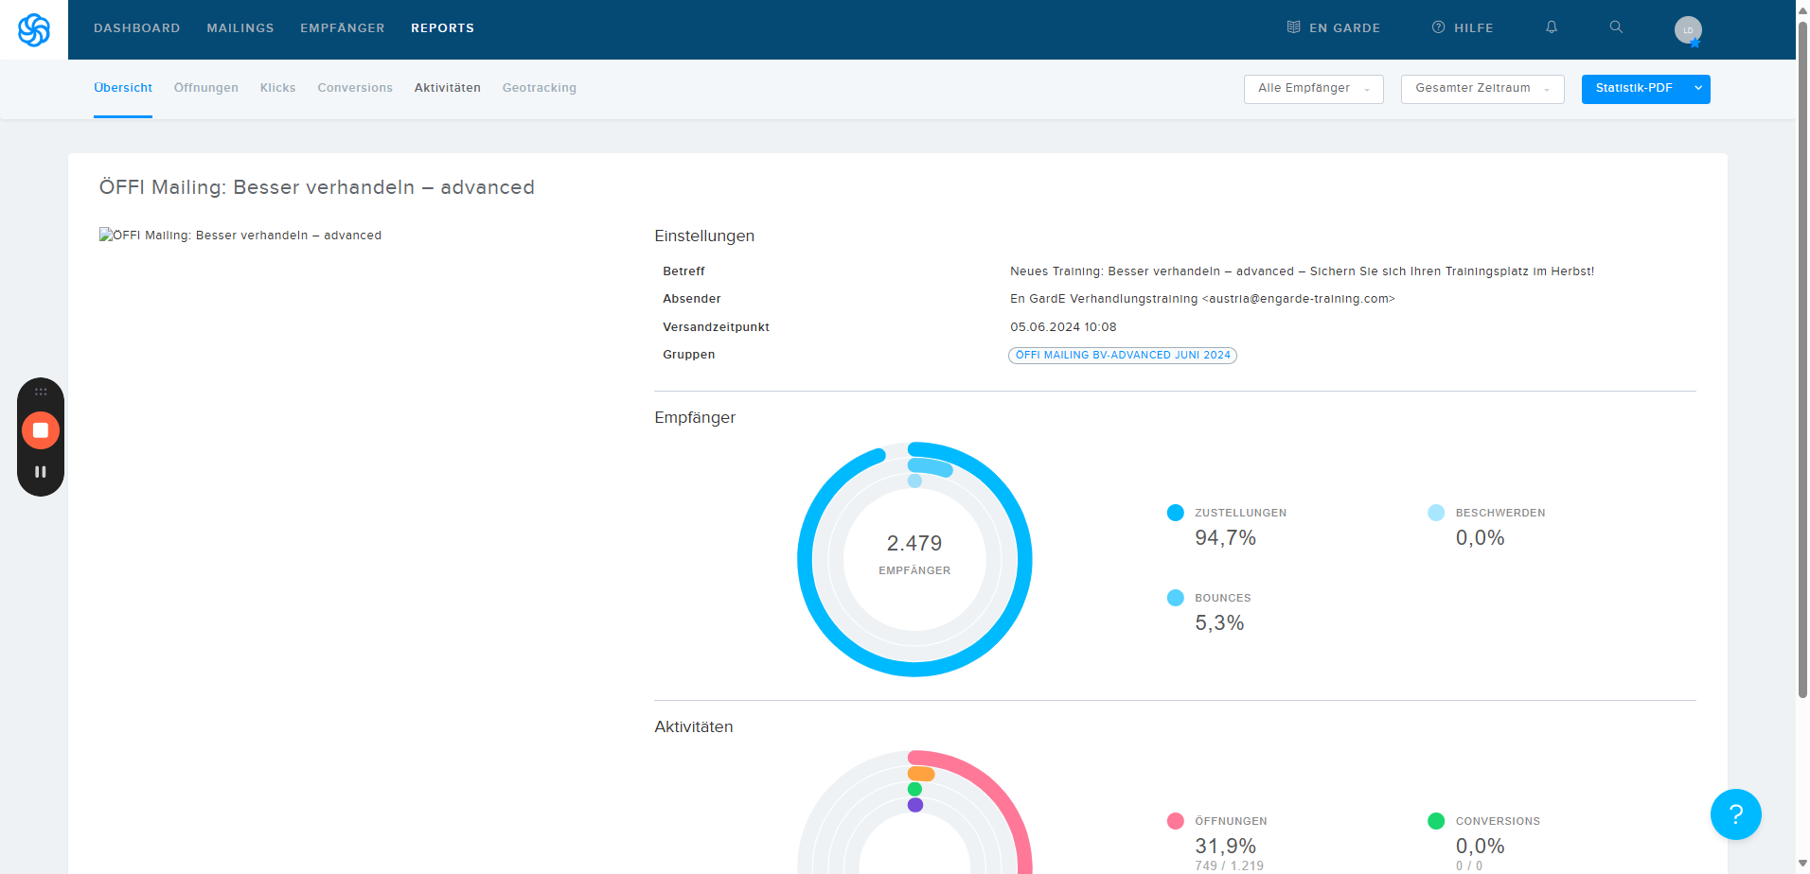Switch to the Geotracking tab

point(540,88)
